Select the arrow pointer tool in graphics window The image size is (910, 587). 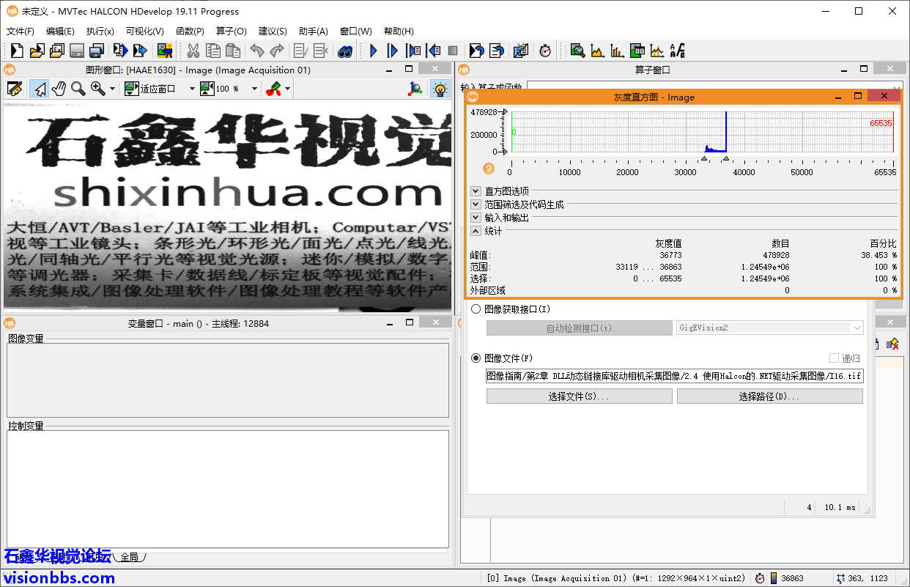39,89
